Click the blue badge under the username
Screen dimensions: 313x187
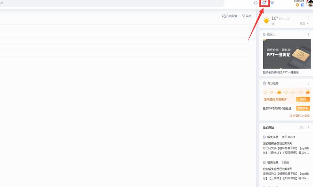[302, 5]
